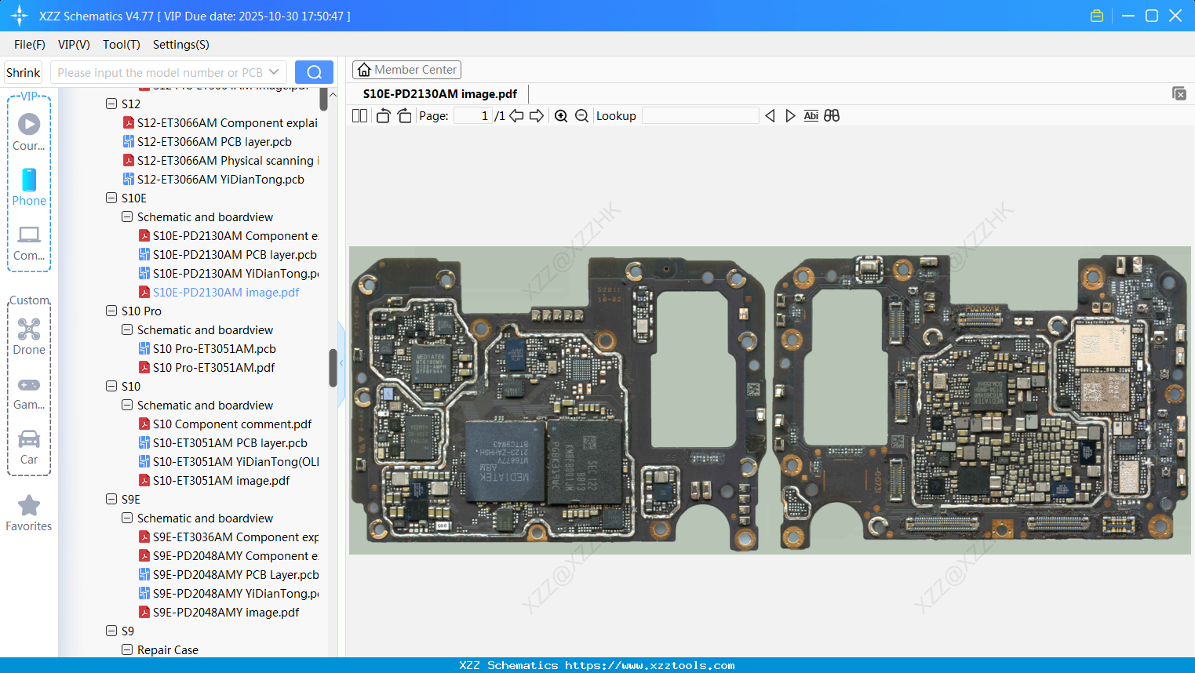Click the Shrink button
Image resolution: width=1195 pixels, height=673 pixels.
coord(24,72)
